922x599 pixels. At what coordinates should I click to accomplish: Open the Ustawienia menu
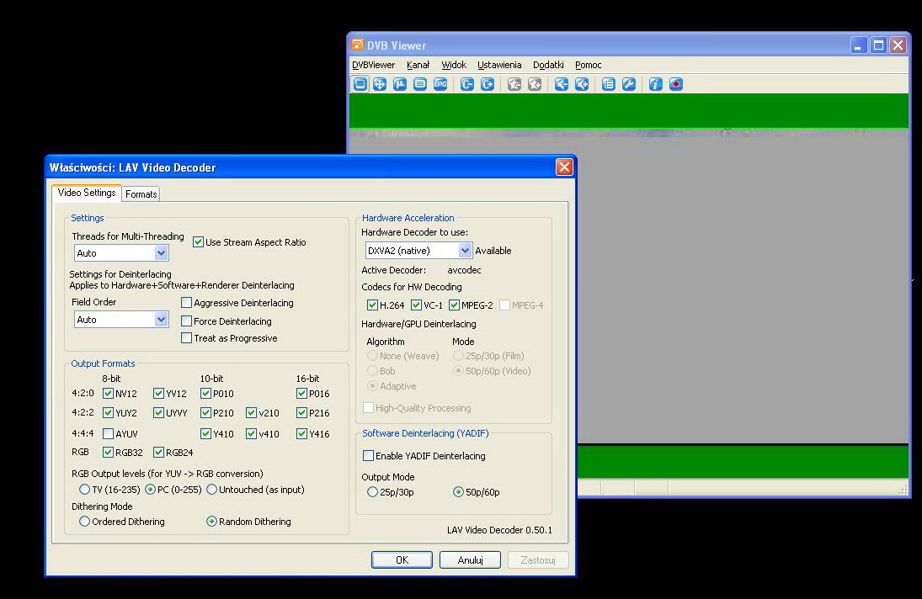(x=499, y=65)
